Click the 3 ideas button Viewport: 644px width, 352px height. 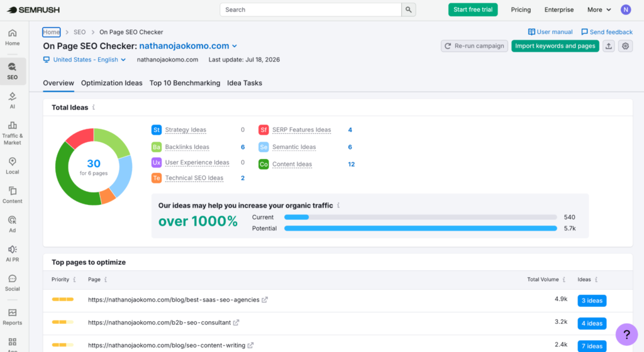592,300
